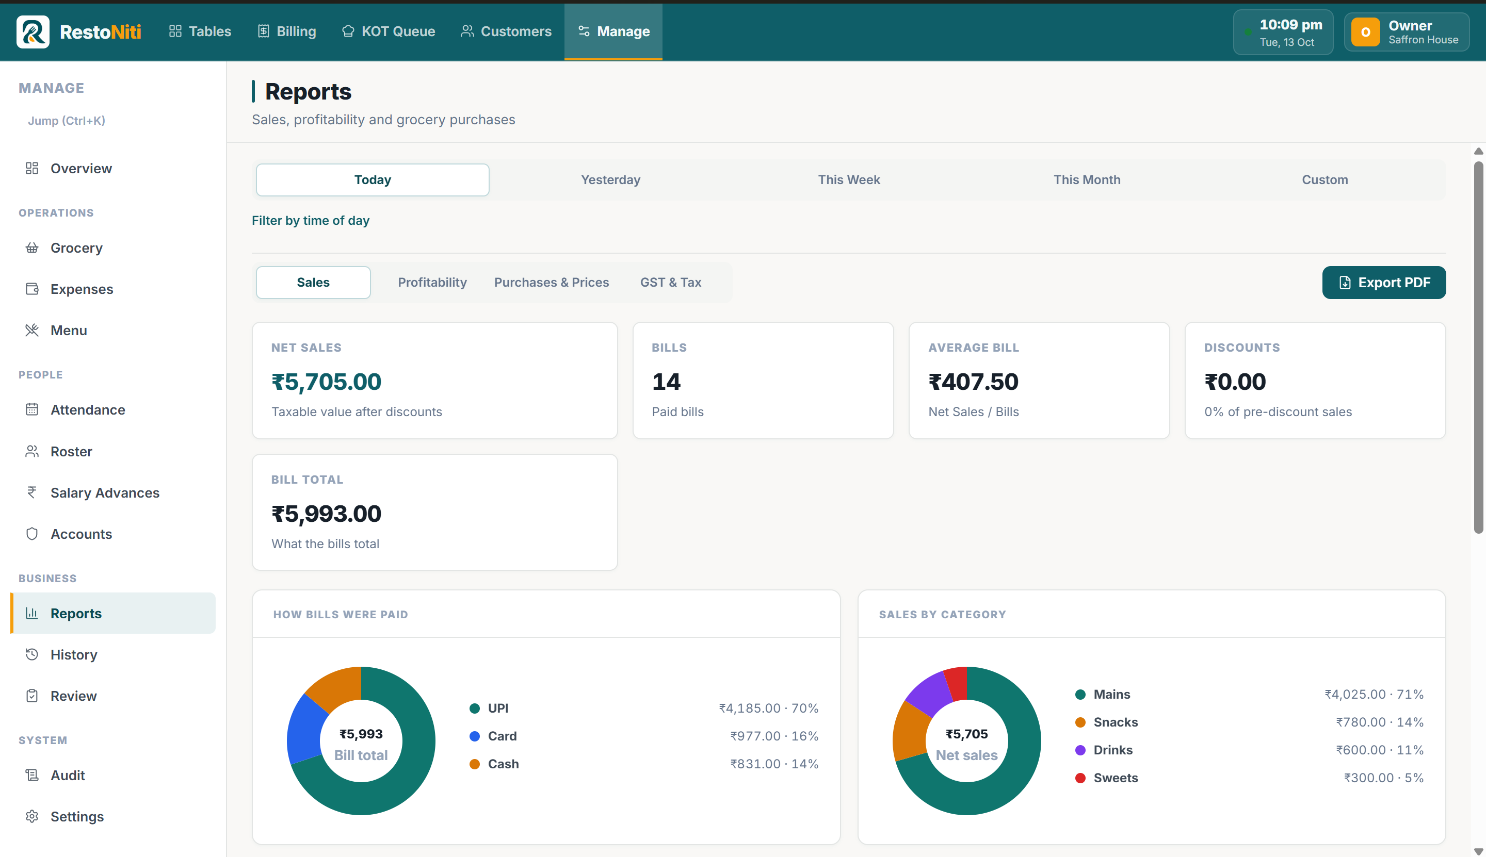Open Accounts in the sidebar

pyautogui.click(x=113, y=534)
